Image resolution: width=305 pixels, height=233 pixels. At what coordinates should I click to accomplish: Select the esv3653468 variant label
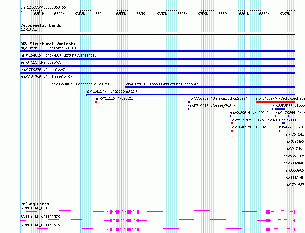click(x=294, y=142)
